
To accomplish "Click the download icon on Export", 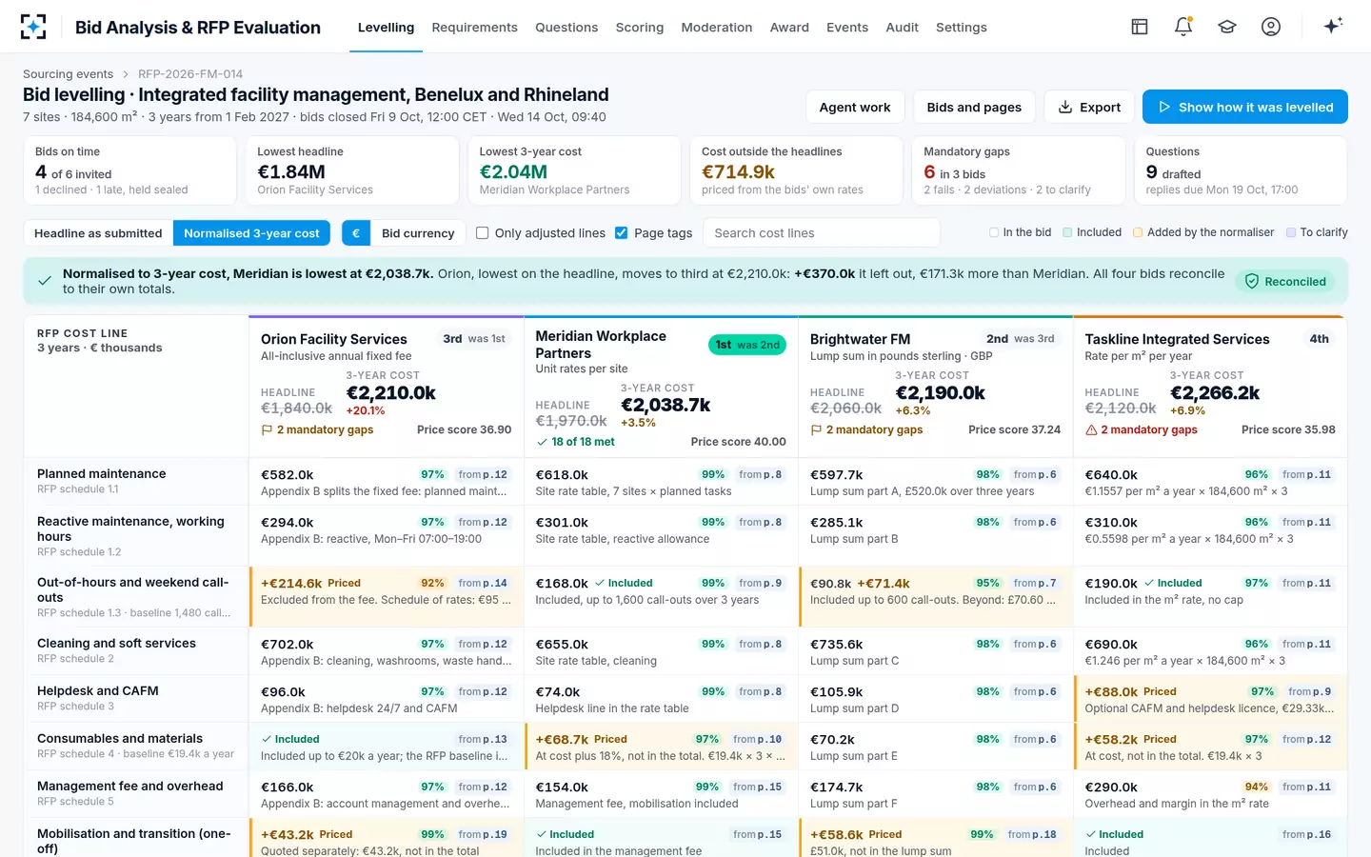I will pyautogui.click(x=1065, y=108).
